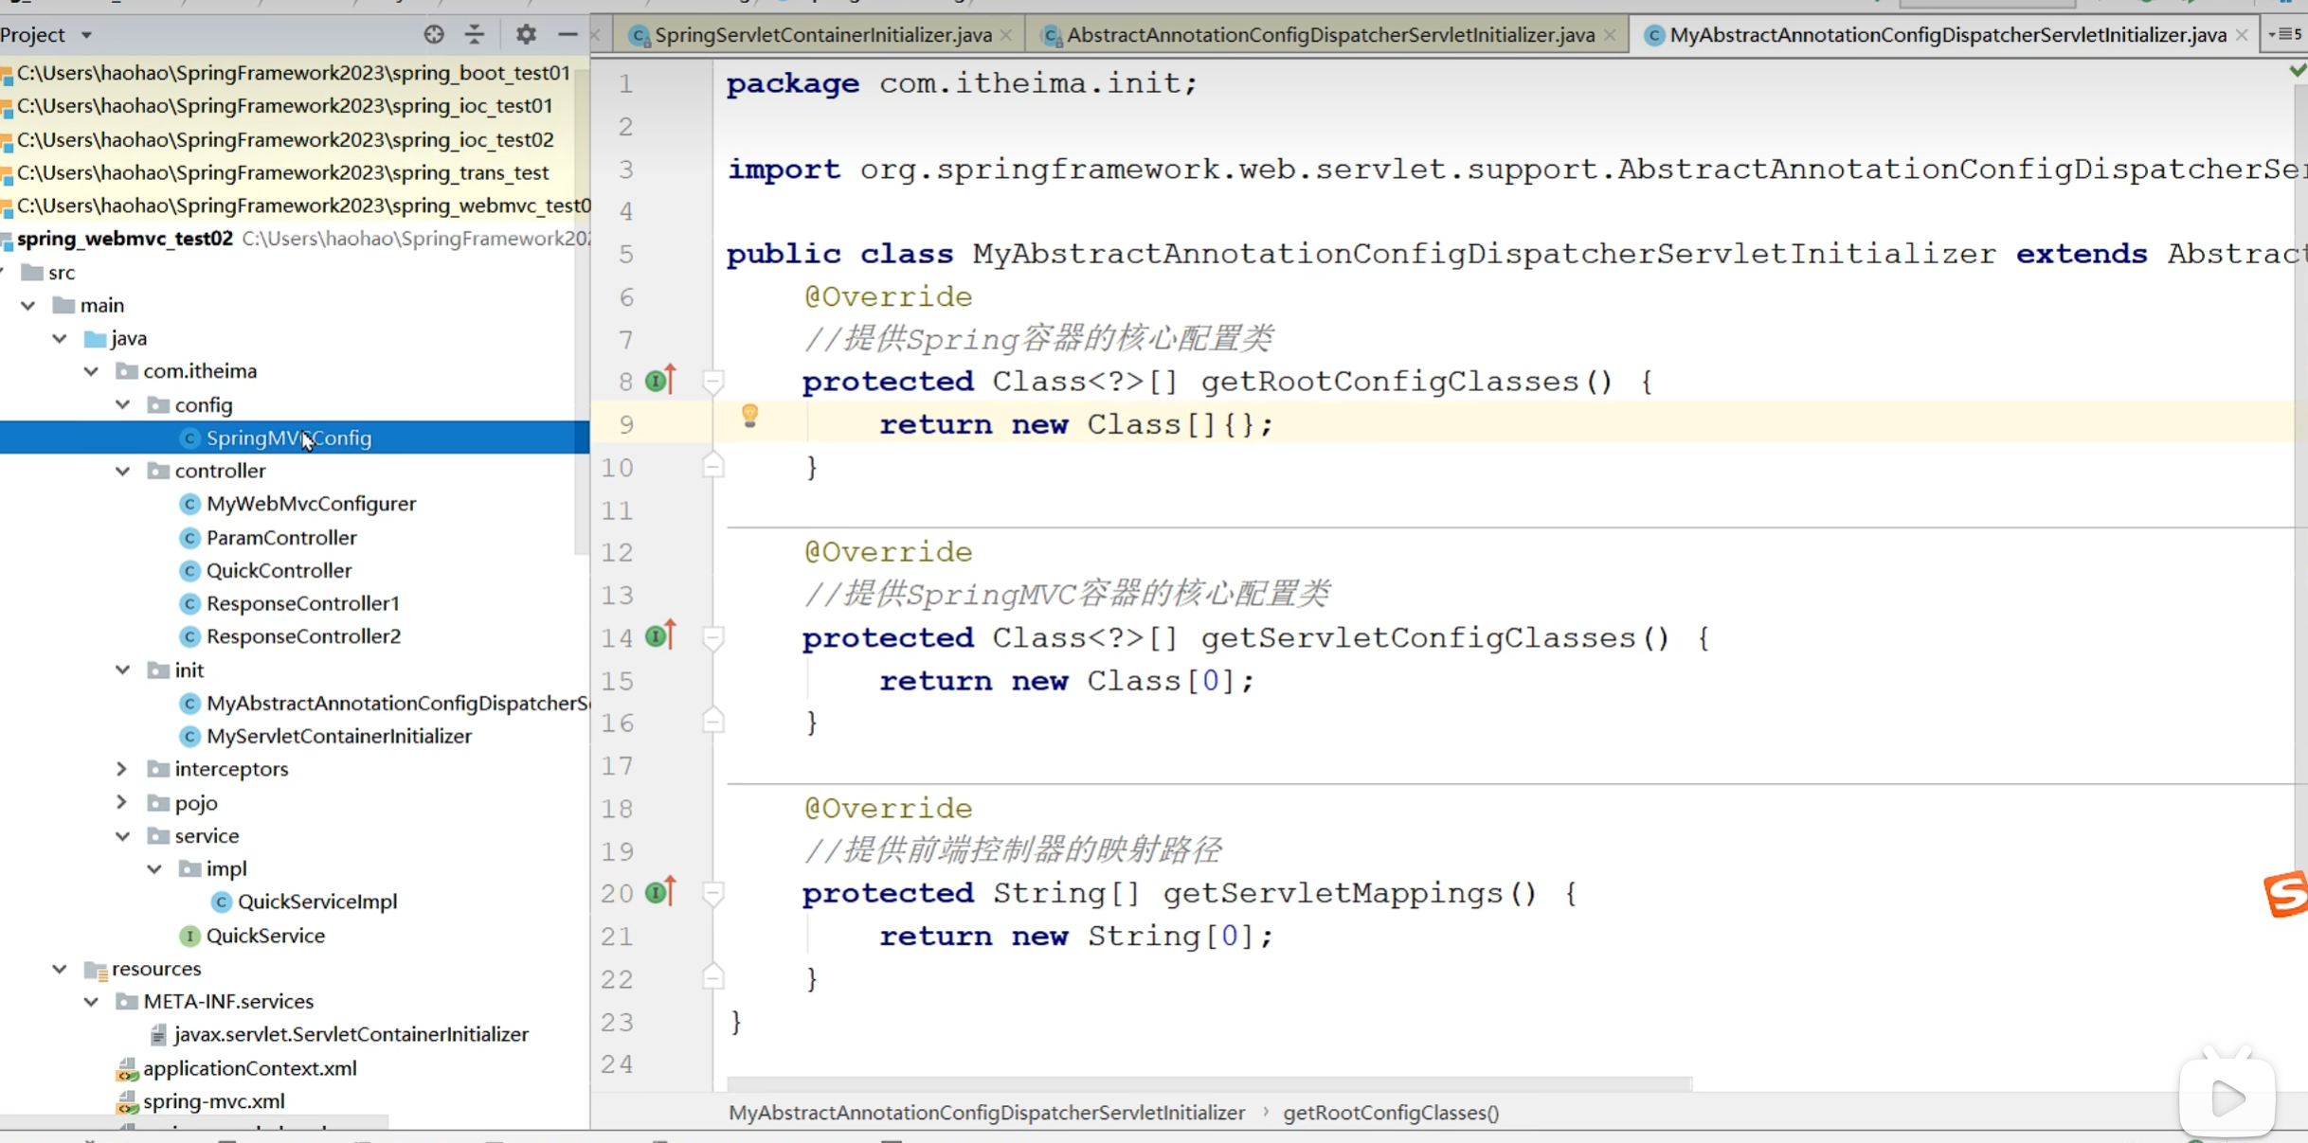This screenshot has width=2308, height=1143.
Task: Click the editor horizontal scrollbar
Action: pyautogui.click(x=1209, y=1082)
